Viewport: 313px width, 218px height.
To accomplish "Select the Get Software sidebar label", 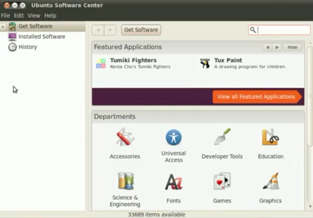I will click(x=35, y=26).
